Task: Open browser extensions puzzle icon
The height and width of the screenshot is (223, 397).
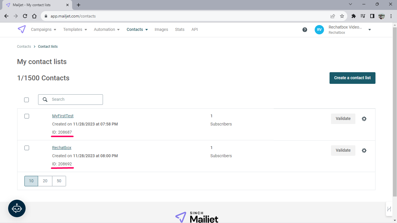Action: [354, 16]
